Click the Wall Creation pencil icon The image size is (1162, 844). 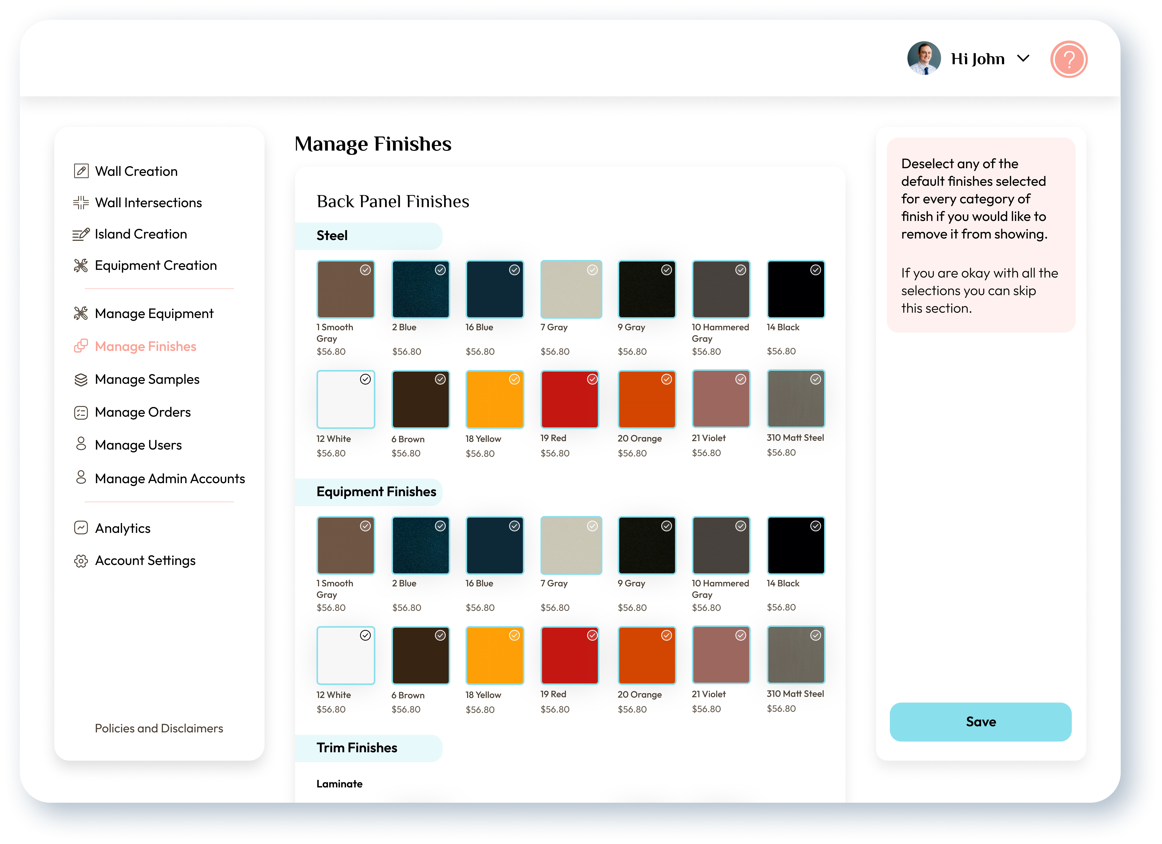81,171
